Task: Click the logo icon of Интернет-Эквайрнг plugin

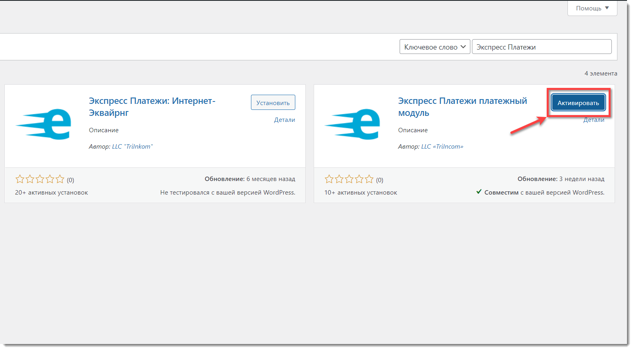Action: coord(43,124)
